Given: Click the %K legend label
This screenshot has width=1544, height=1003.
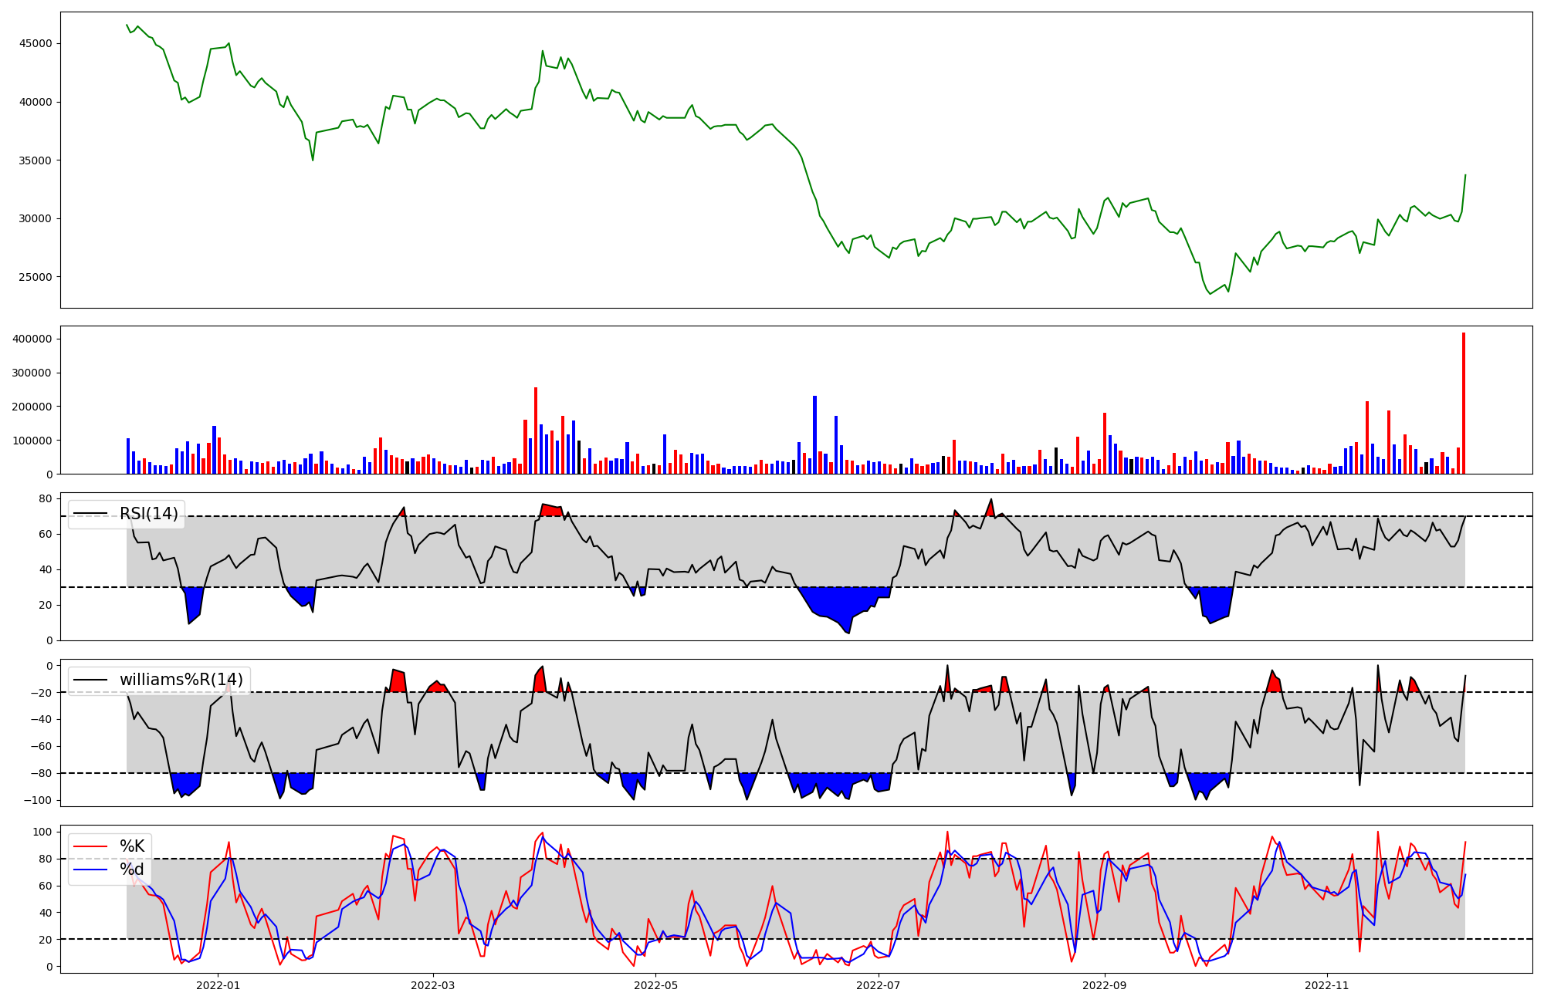Looking at the screenshot, I should (x=132, y=846).
